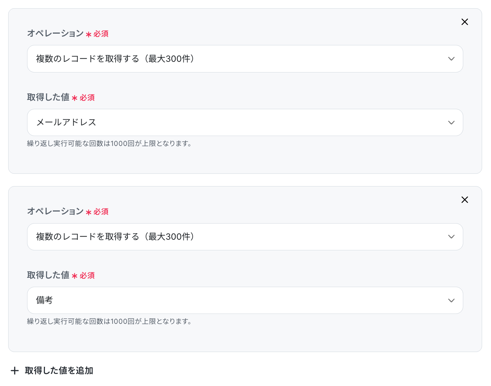Click 1000回 limit hint under メールアドレス

[x=109, y=144]
